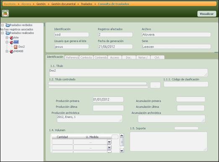Screen dimensions: 219x162
Task: Click the Volumen scrollbar up arrow
Action: click(122, 136)
